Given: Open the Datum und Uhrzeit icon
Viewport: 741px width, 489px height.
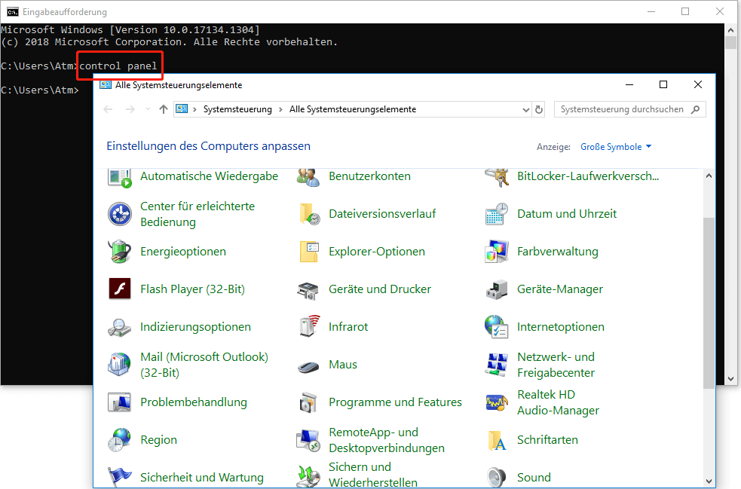Looking at the screenshot, I should (x=497, y=213).
